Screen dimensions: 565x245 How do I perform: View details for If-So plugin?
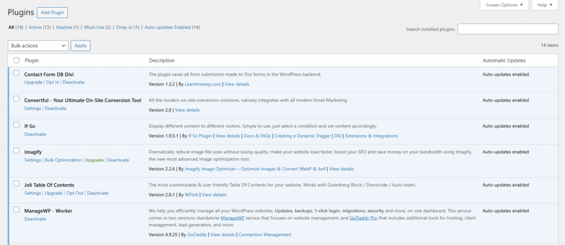[x=228, y=136]
